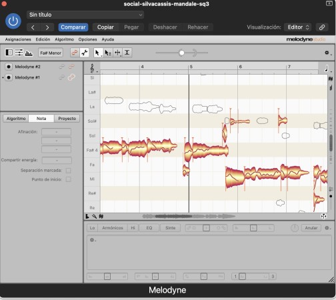The height and width of the screenshot is (300, 336).
Task: Click the treble clef icon in ruler
Action: (x=92, y=68)
